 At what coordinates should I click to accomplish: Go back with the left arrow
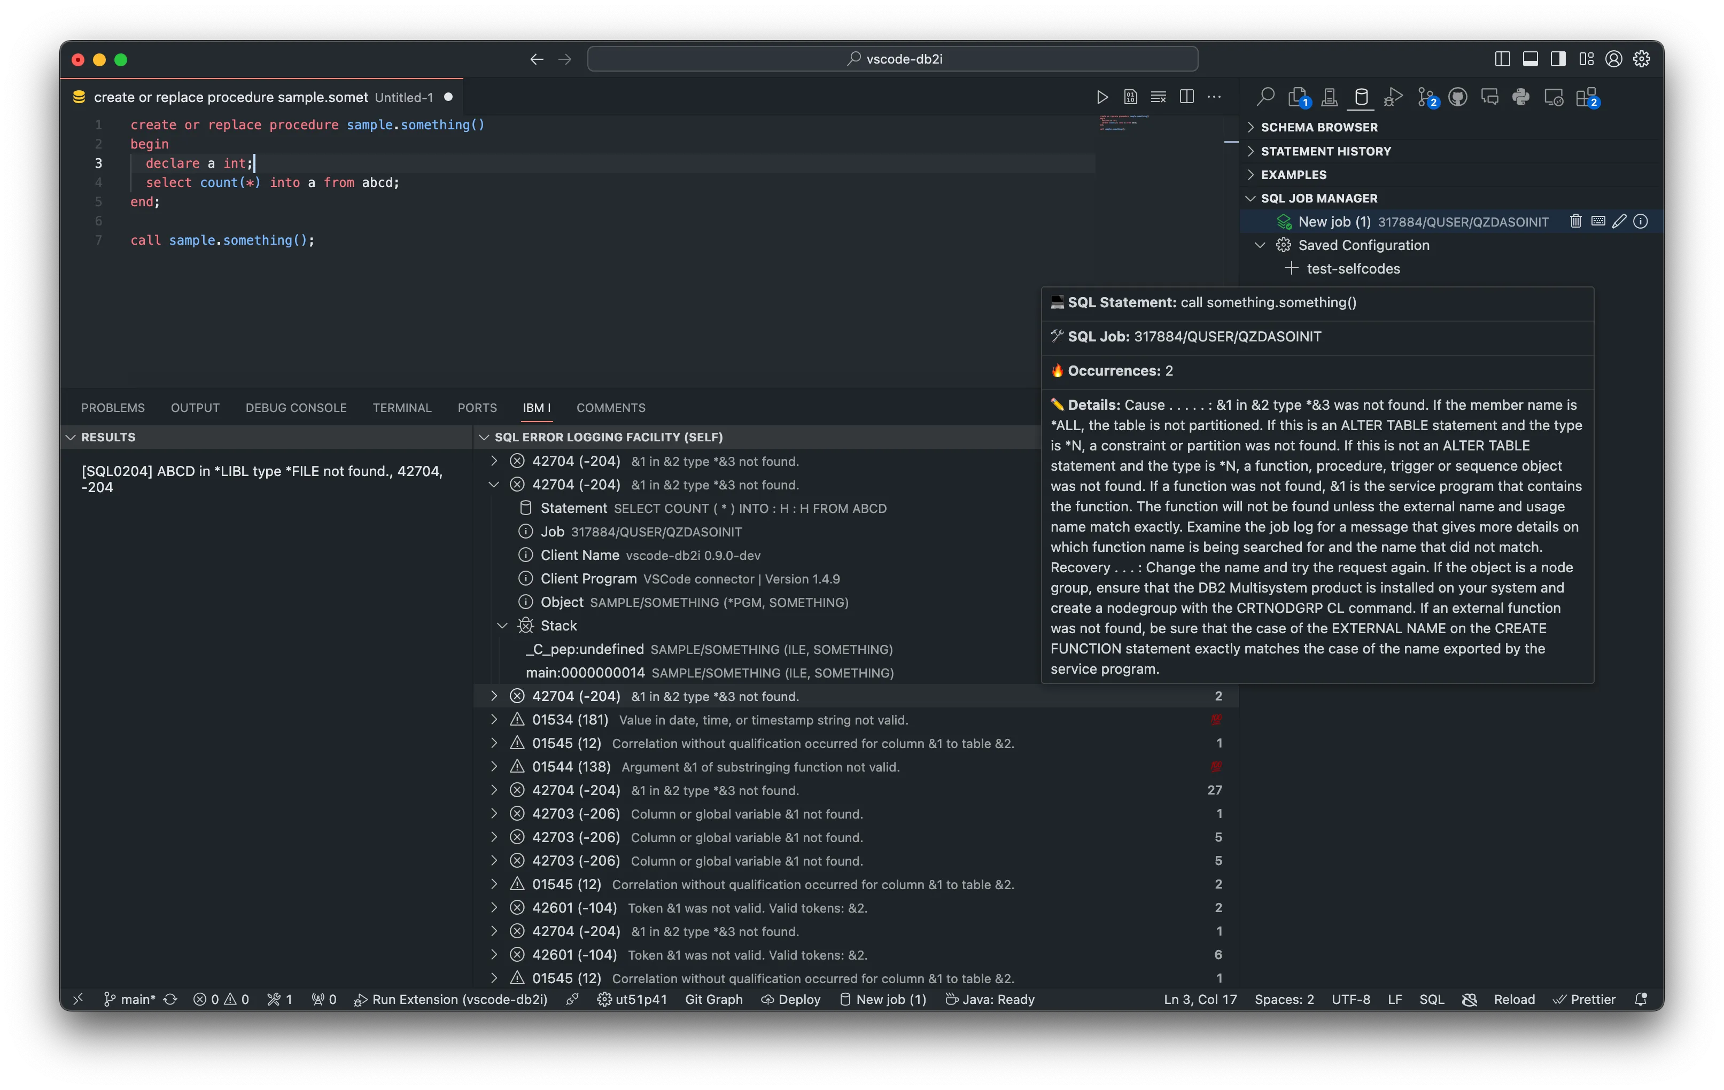(x=536, y=59)
